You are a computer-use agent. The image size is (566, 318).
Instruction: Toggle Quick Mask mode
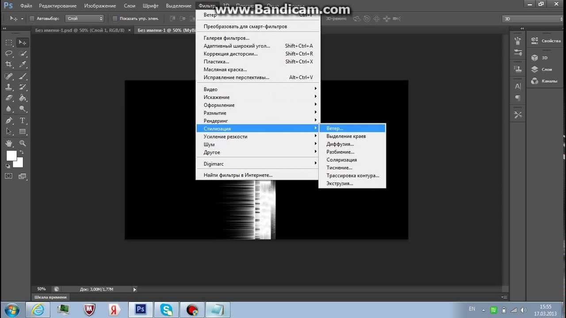point(9,176)
